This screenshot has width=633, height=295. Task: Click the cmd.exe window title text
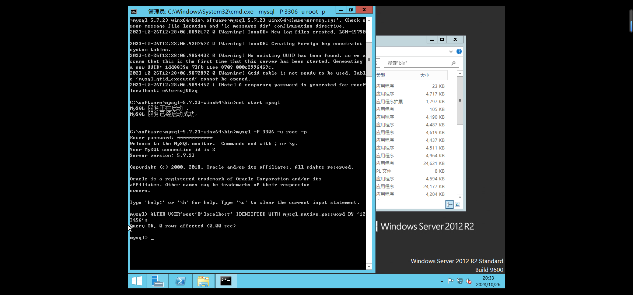[237, 12]
